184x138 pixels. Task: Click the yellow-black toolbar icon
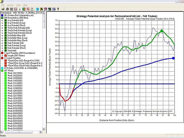(x=42, y=9)
